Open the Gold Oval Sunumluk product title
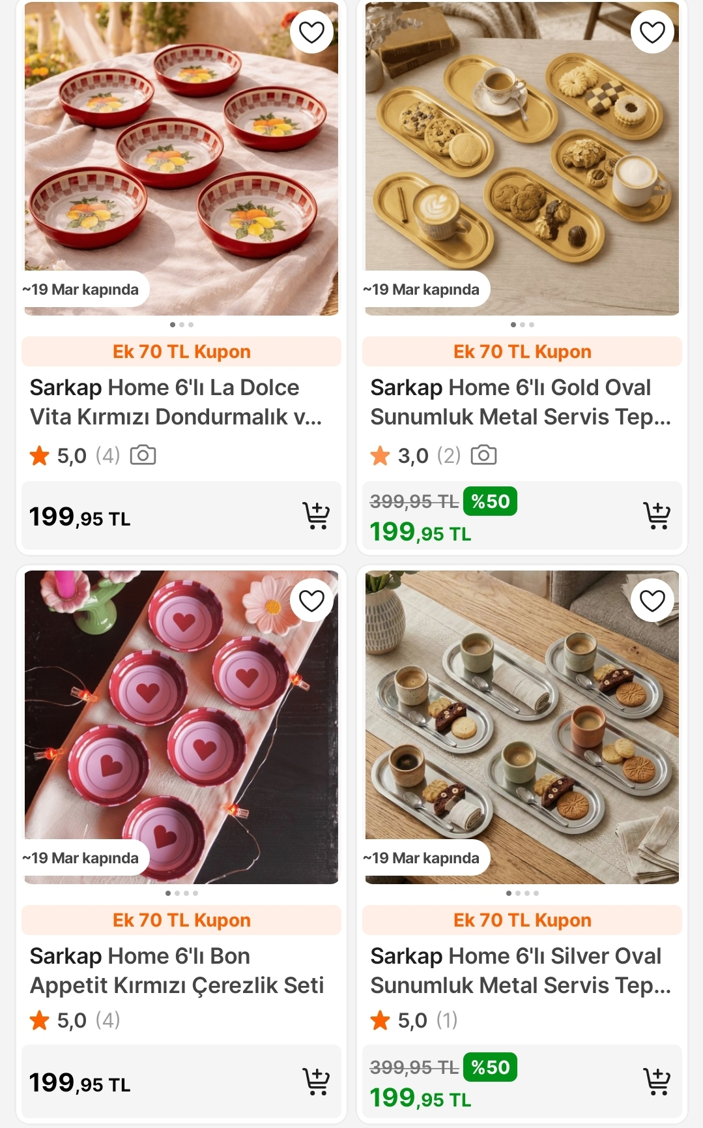Viewport: 703px width, 1128px height. click(x=520, y=402)
